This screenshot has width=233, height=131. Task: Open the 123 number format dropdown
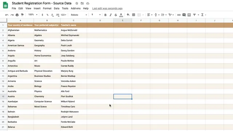tap(63, 15)
